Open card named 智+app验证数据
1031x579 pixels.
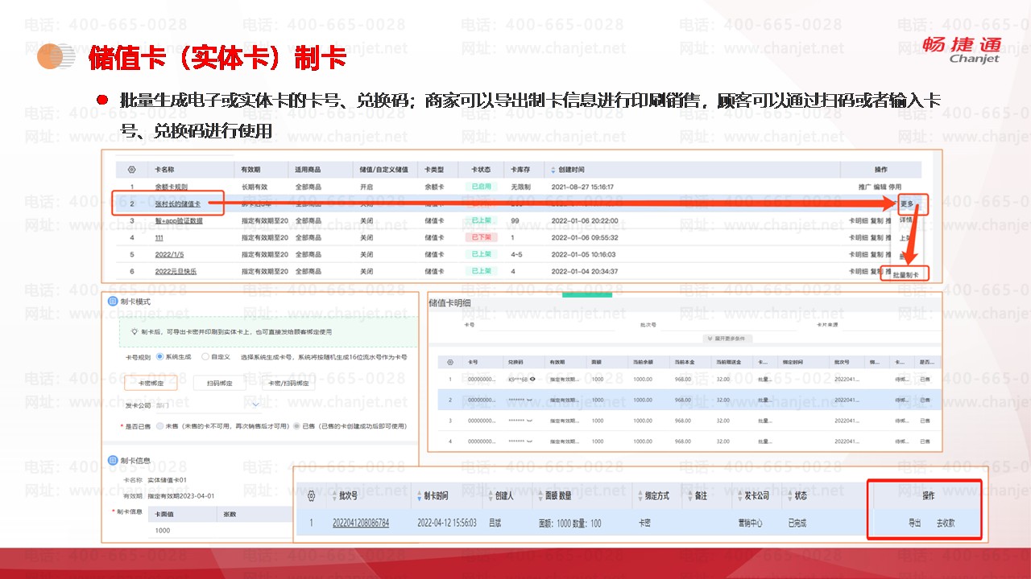click(x=179, y=220)
